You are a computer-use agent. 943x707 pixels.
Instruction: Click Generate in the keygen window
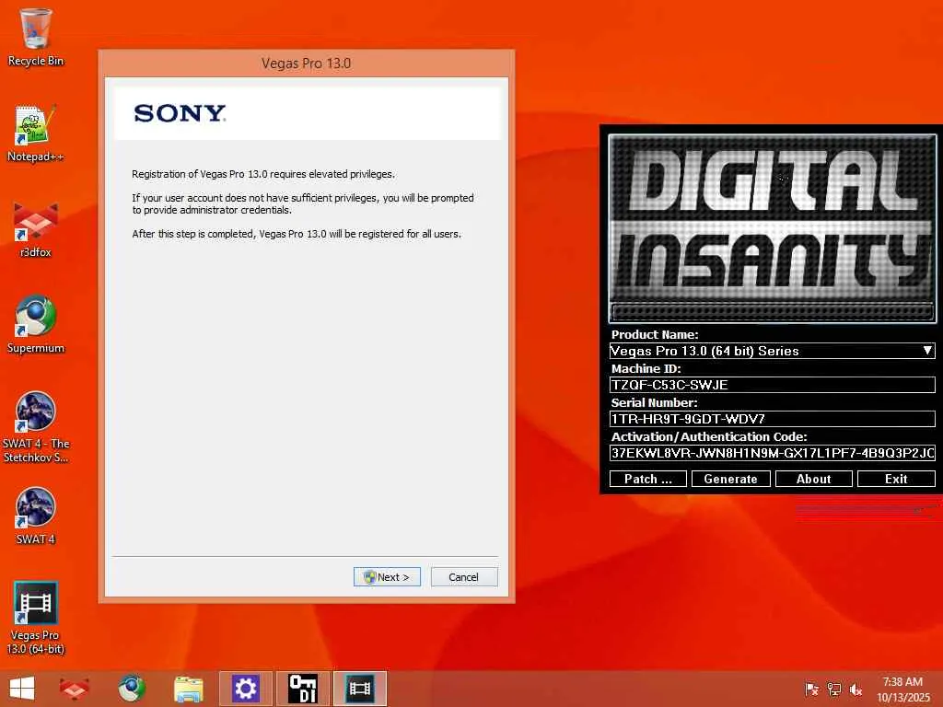pos(730,479)
